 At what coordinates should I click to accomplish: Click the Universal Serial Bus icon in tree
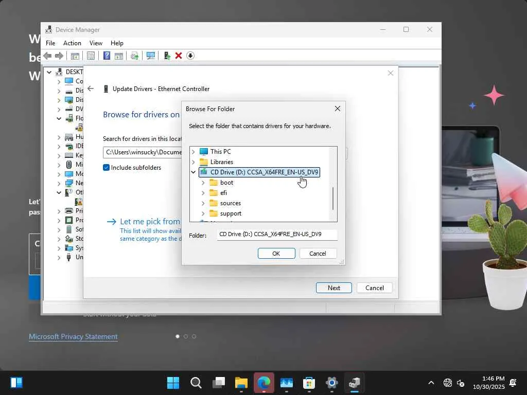tap(69, 257)
